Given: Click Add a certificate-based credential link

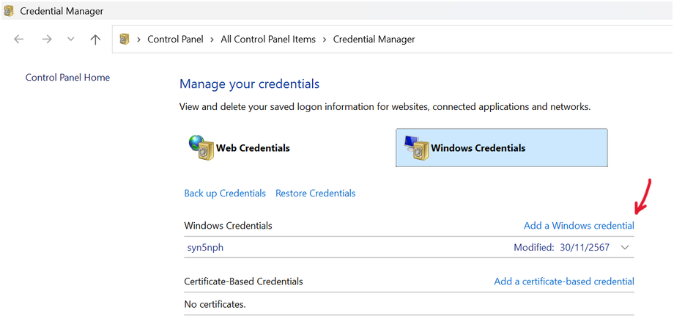Looking at the screenshot, I should tap(564, 281).
